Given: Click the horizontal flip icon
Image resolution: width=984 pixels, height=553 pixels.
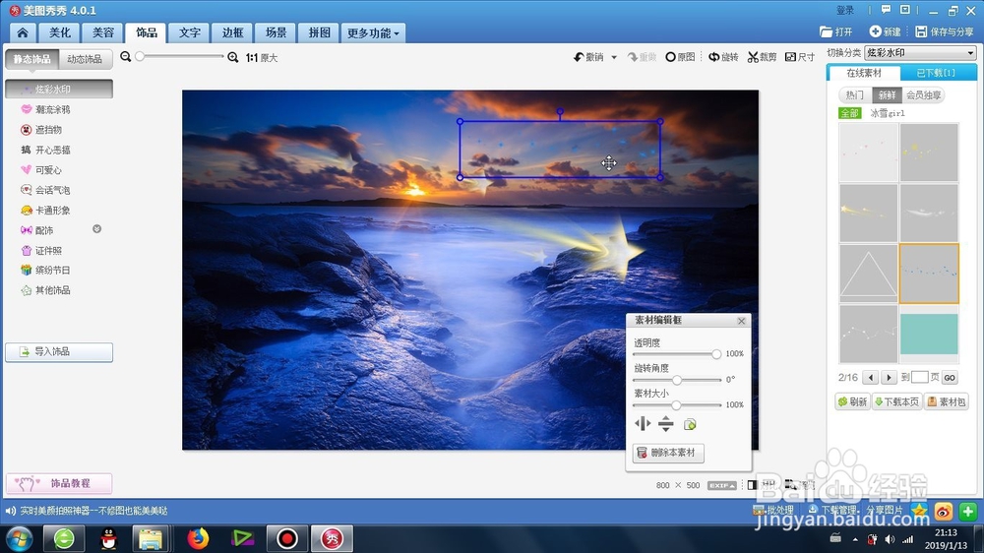Looking at the screenshot, I should point(642,424).
